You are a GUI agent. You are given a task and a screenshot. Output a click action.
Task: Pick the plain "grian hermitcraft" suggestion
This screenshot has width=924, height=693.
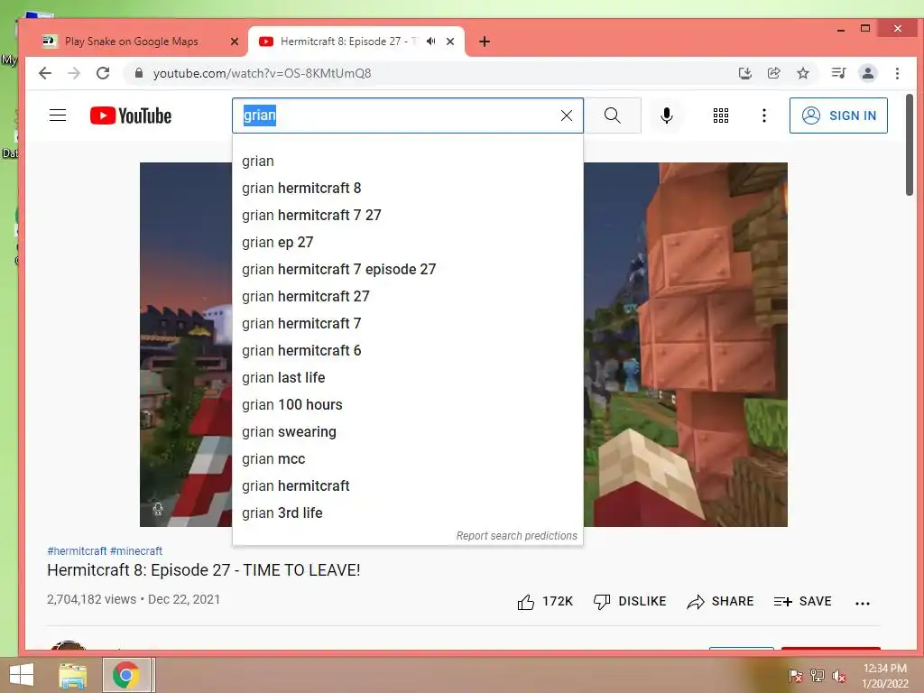407,486
